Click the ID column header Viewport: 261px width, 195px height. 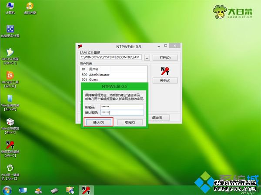click(84, 69)
